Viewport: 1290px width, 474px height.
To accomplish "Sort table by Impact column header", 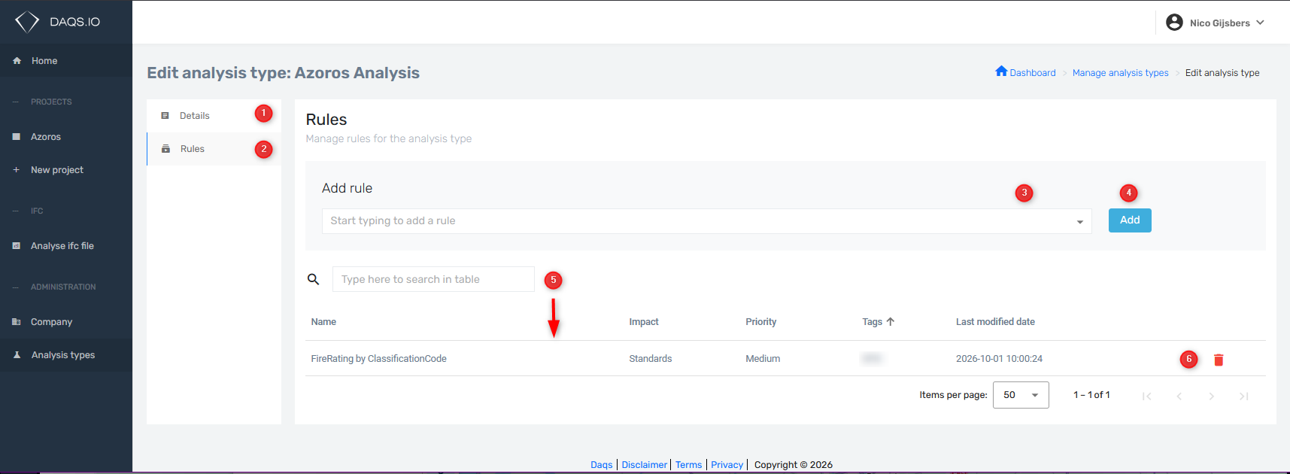I will click(644, 322).
